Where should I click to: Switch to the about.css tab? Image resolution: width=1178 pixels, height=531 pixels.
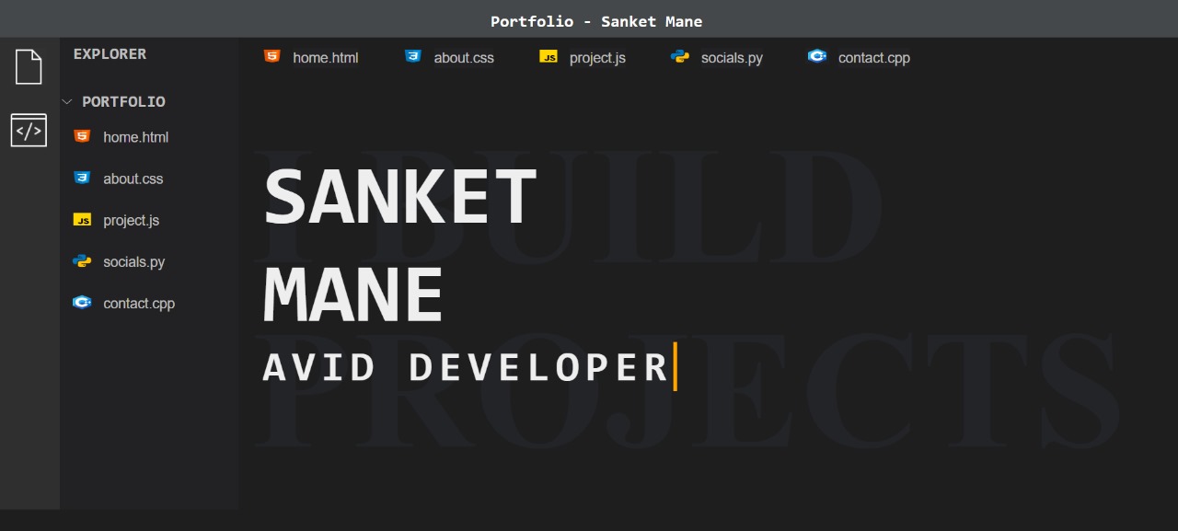(463, 56)
